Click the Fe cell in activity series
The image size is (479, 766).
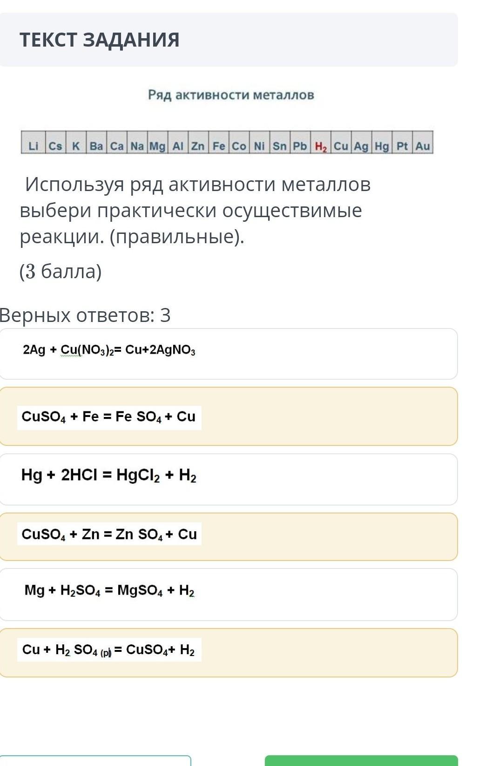(218, 146)
